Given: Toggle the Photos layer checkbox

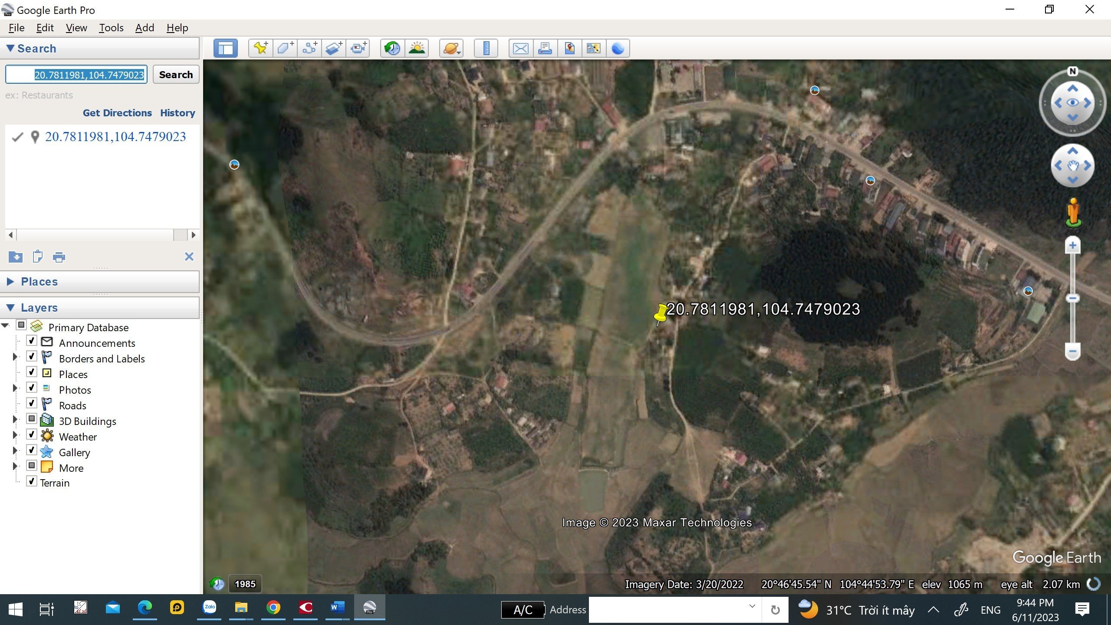Looking at the screenshot, I should point(31,388).
